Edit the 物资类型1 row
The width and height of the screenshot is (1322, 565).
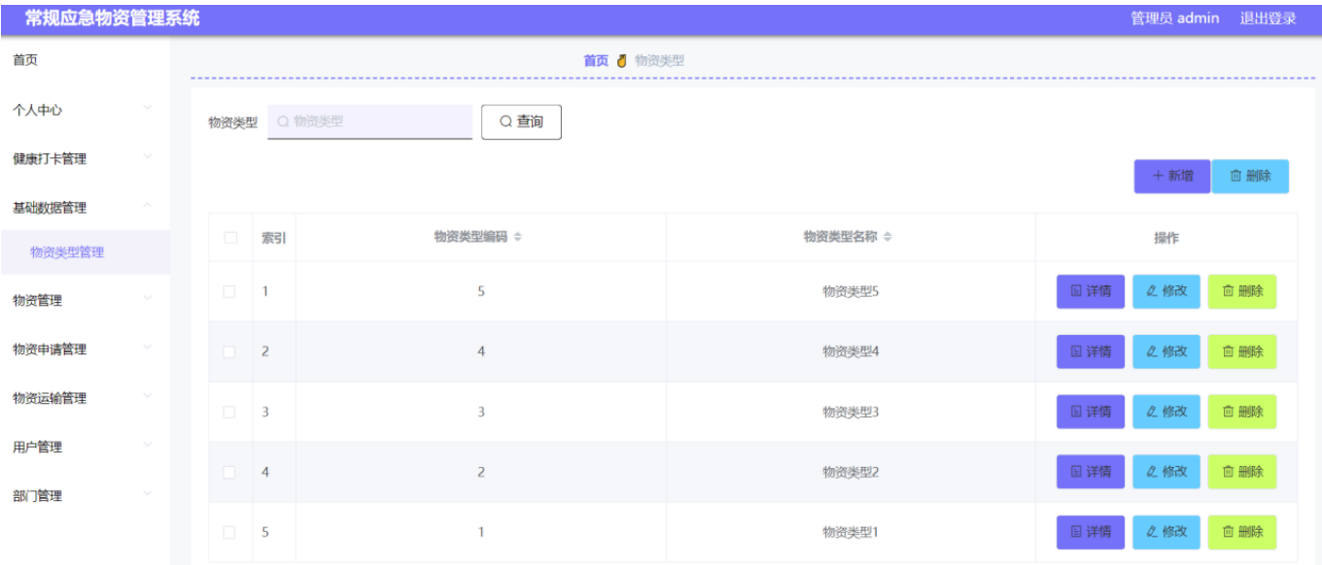[1166, 532]
